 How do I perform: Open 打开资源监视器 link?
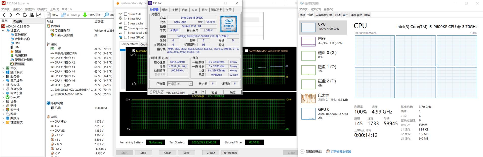[x=341, y=151]
